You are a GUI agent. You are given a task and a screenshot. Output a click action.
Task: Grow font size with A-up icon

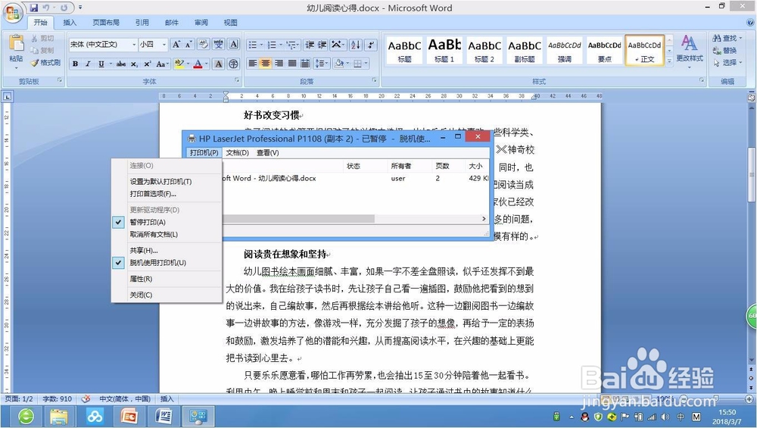(176, 45)
